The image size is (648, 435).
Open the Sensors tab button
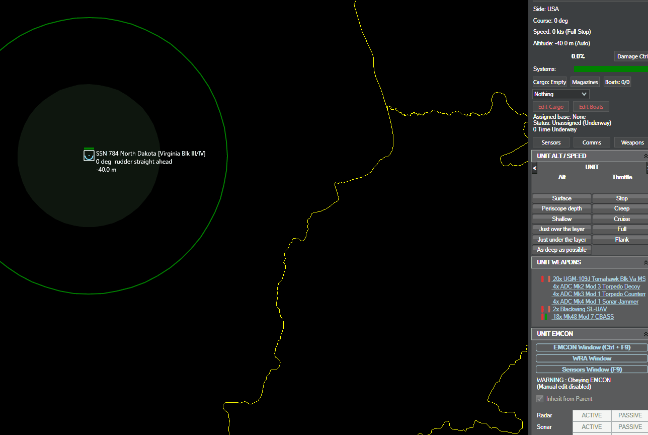[551, 142]
